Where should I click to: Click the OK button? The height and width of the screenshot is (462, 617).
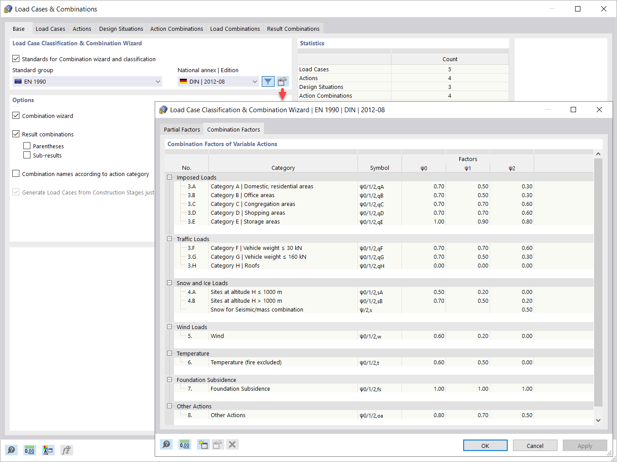pyautogui.click(x=485, y=445)
